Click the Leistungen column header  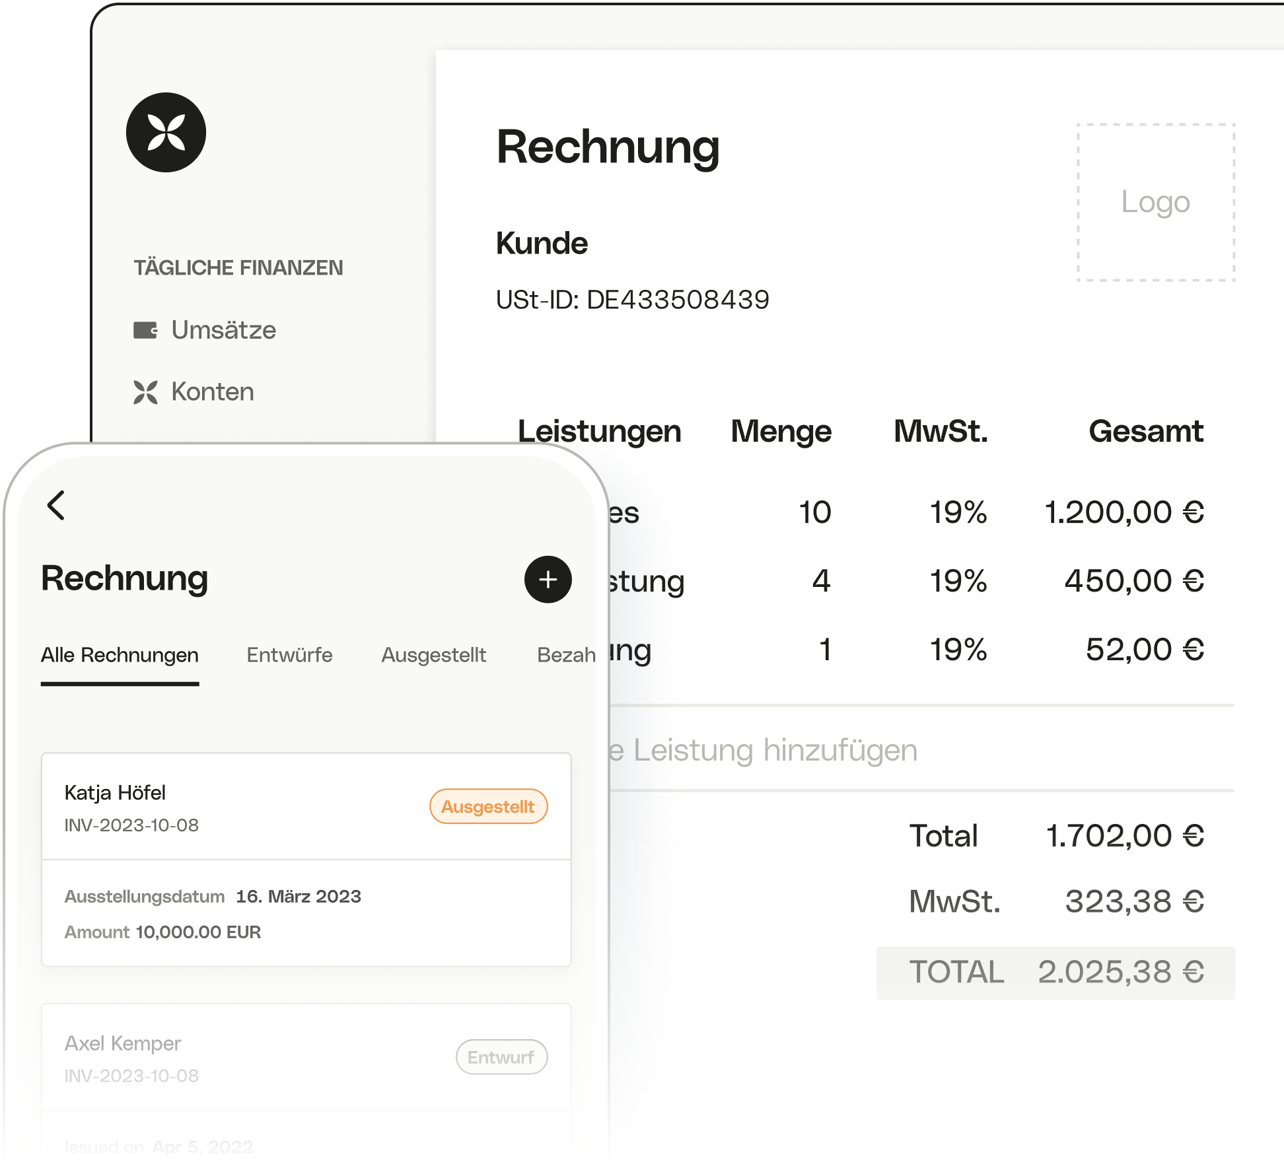point(599,431)
